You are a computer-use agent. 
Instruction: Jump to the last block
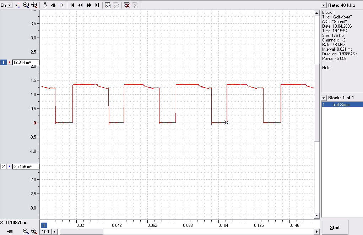(x=97, y=5)
